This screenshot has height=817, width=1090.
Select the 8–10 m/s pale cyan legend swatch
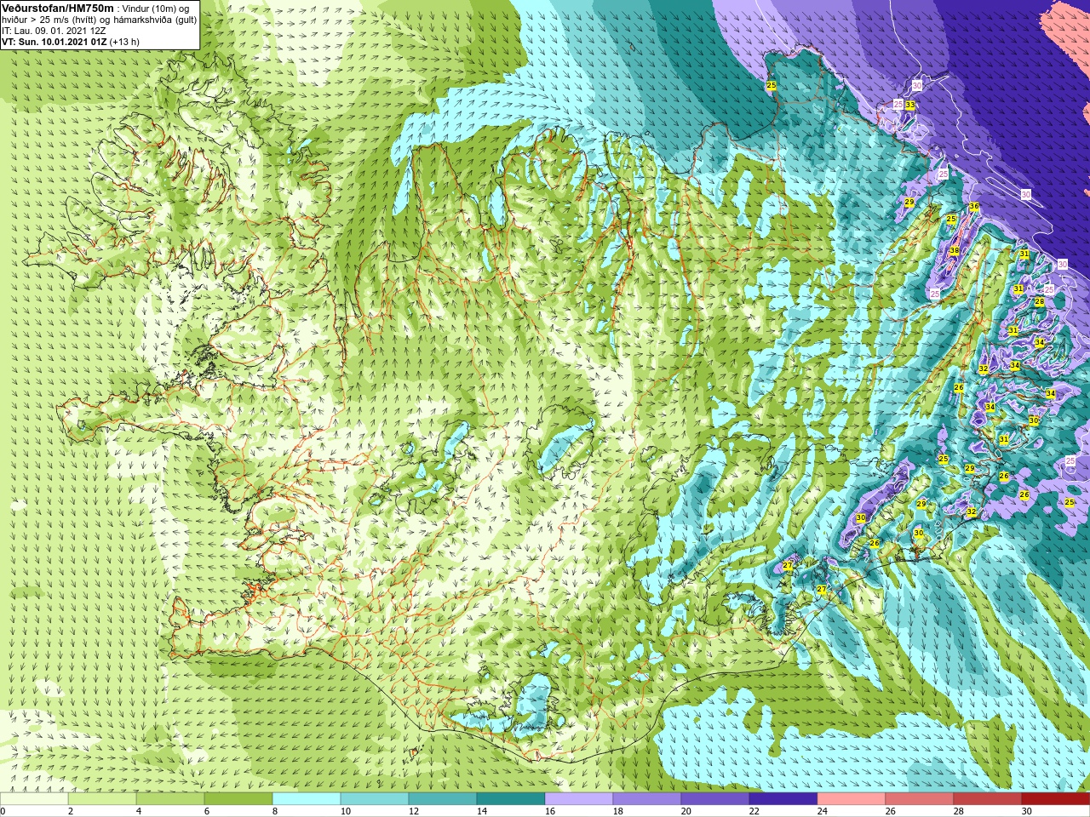[307, 799]
